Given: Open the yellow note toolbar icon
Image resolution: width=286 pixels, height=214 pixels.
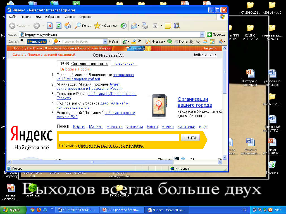Looking at the screenshot, I should (x=168, y=26).
